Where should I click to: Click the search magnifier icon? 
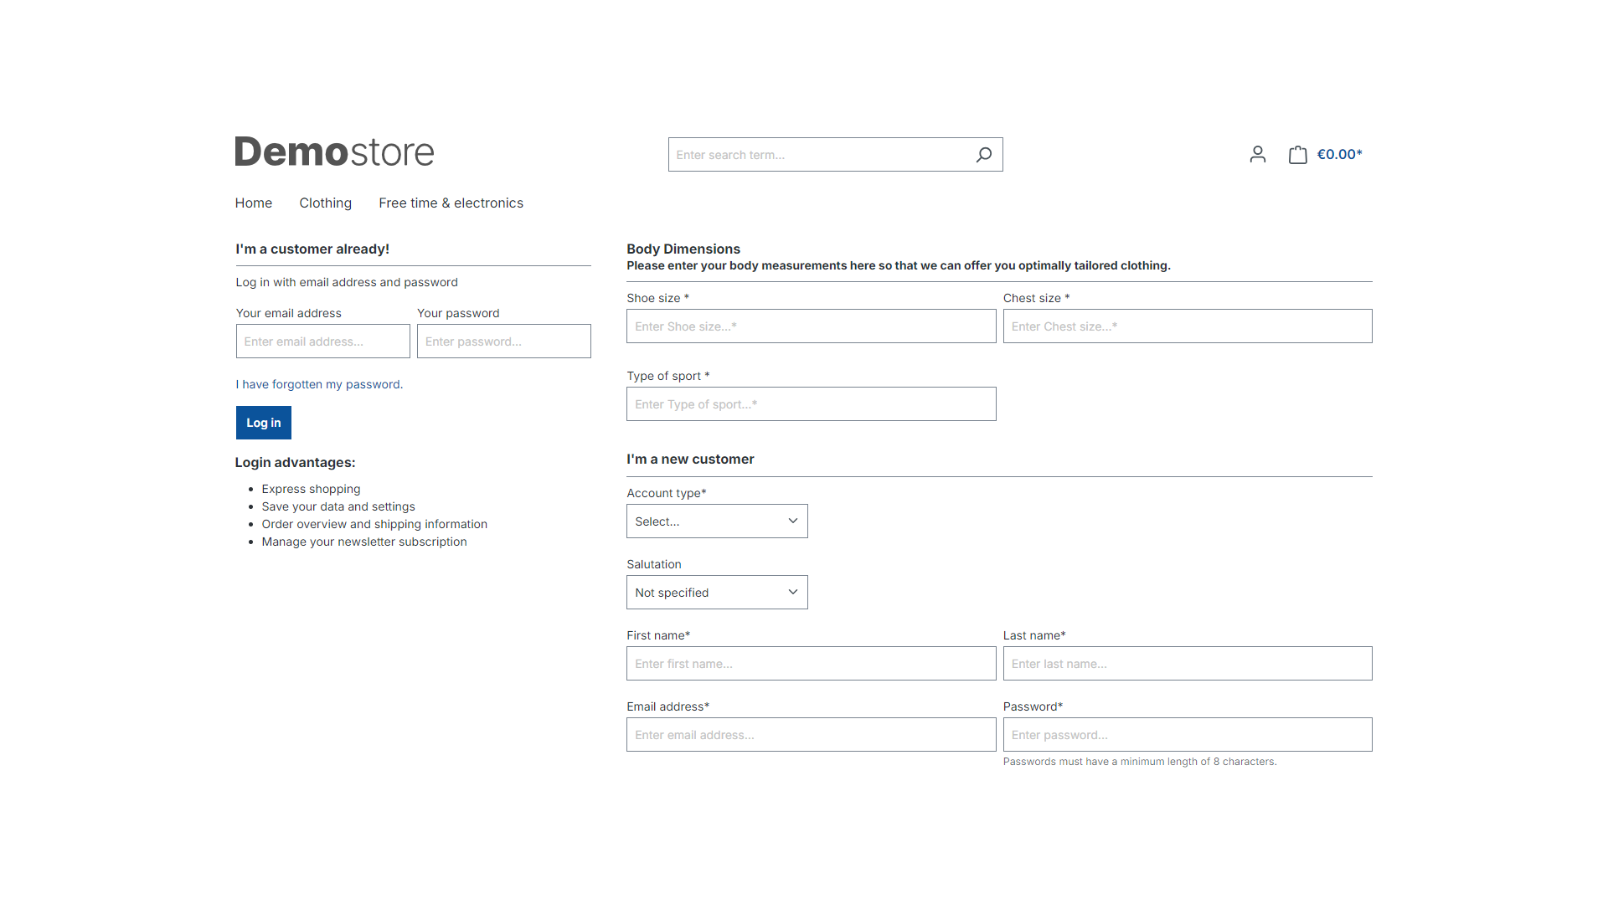[984, 155]
